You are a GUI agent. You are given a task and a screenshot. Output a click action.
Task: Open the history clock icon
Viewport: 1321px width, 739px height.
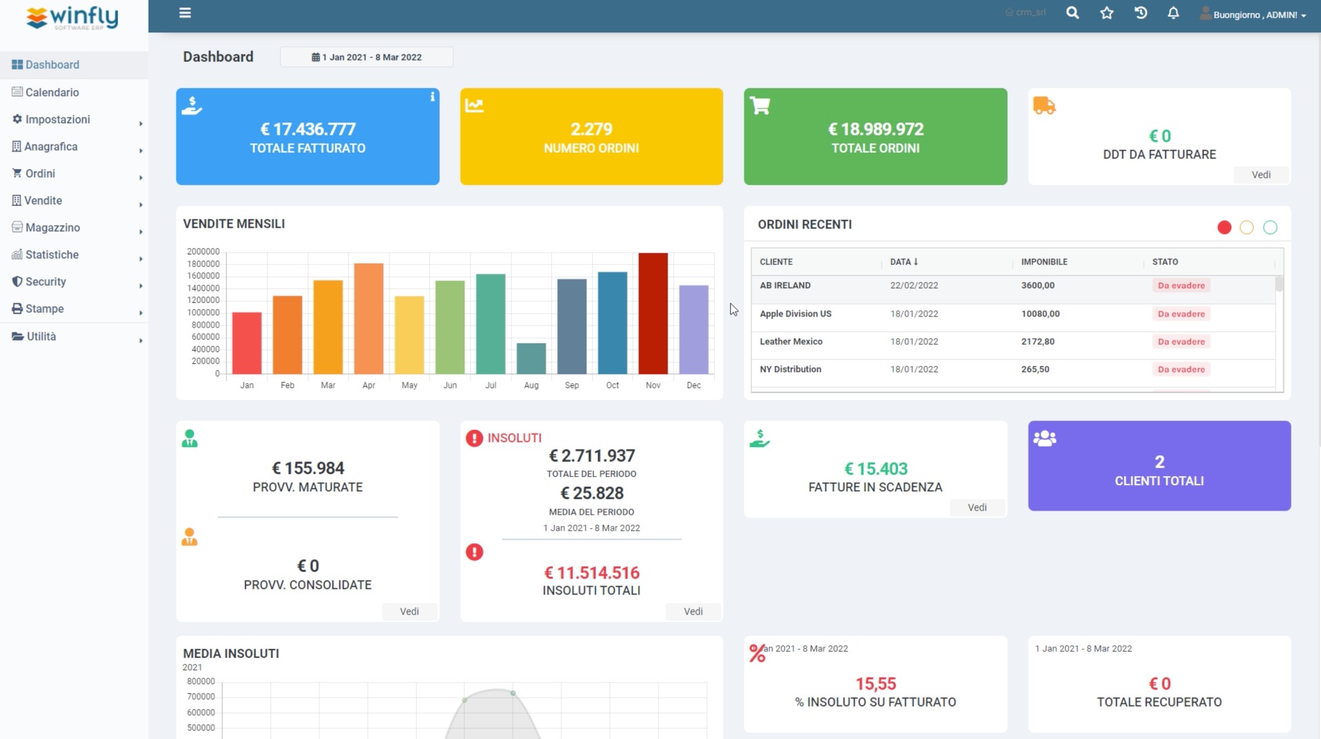(1140, 13)
